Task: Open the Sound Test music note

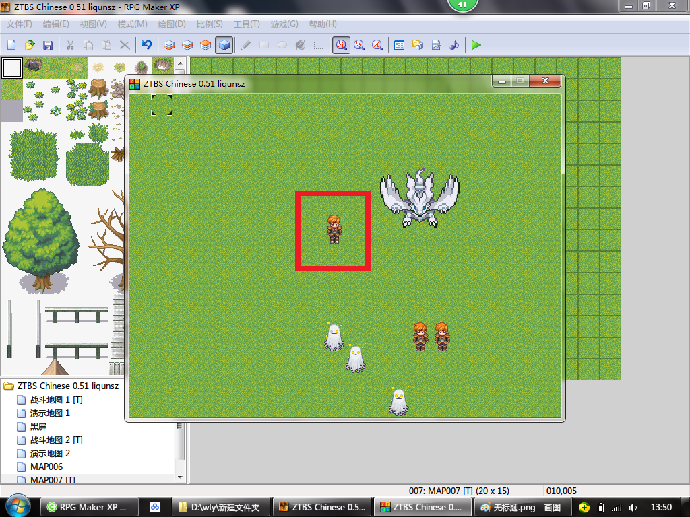Action: coord(454,45)
